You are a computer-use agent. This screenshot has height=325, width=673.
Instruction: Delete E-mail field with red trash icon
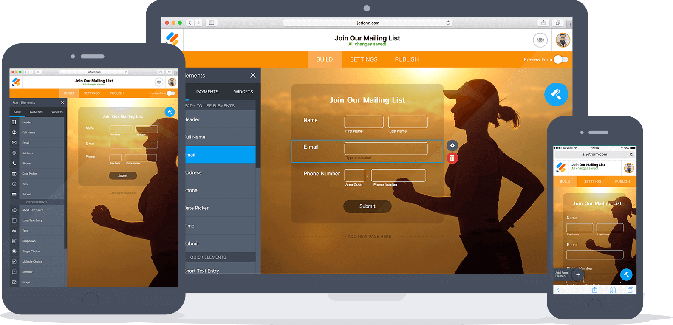[x=452, y=158]
